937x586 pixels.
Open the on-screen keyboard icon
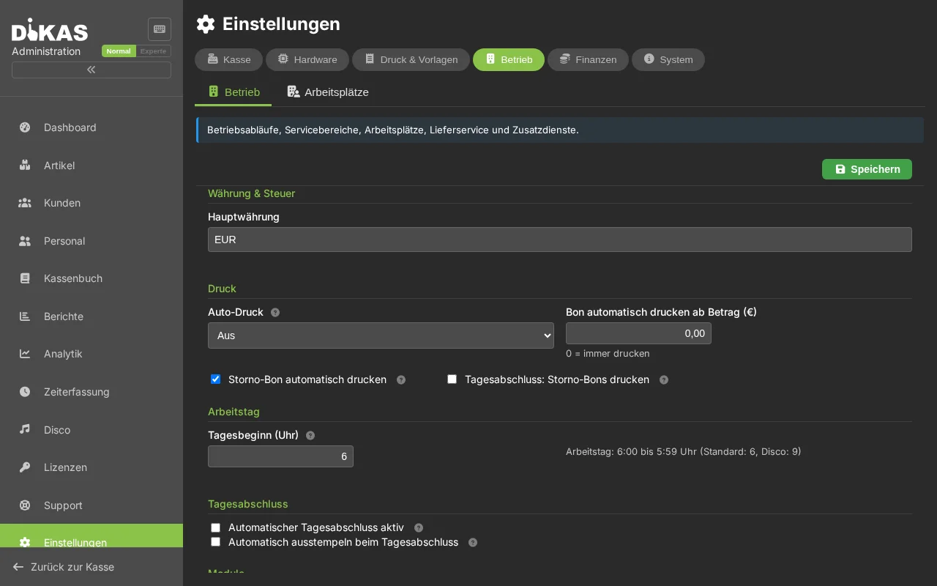(x=160, y=29)
